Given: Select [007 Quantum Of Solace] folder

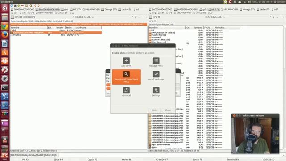Looking at the screenshot, I should (163, 33).
